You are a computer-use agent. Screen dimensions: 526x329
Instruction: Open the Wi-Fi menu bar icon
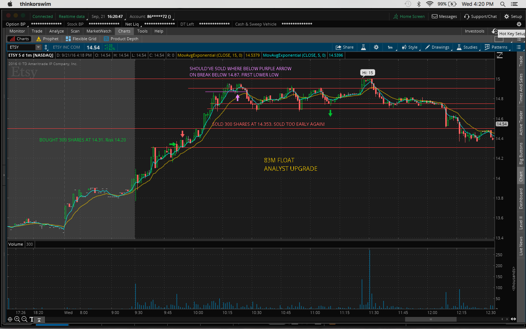tap(430, 4)
